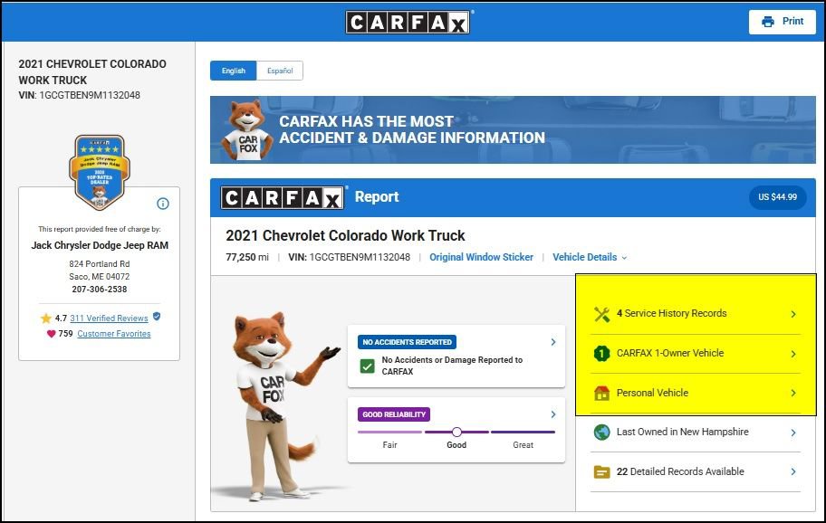Click the green checkmark box for No Accidents
The image size is (826, 523).
pyautogui.click(x=367, y=366)
